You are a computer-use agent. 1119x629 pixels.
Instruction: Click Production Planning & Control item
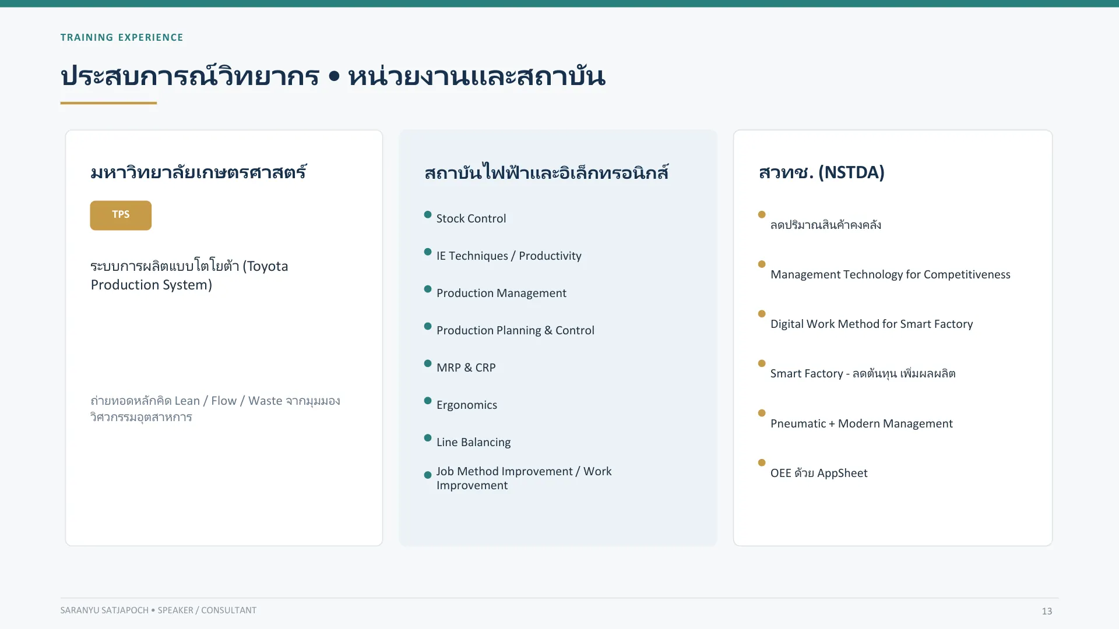point(515,330)
